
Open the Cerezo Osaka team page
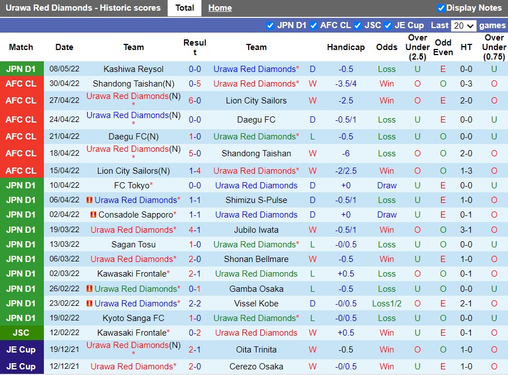pyautogui.click(x=256, y=367)
